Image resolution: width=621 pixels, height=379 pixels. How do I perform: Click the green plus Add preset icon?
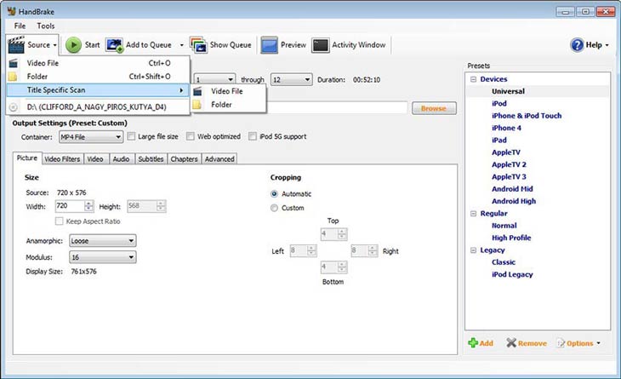473,343
